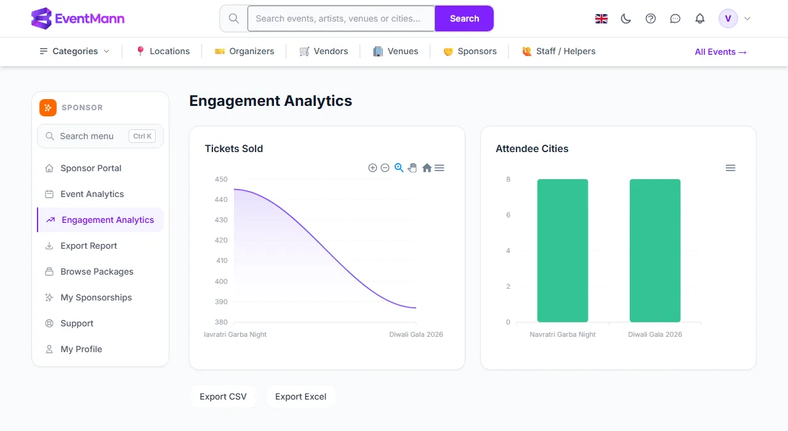Open the chat messages icon
The height and width of the screenshot is (431, 788).
click(x=675, y=18)
